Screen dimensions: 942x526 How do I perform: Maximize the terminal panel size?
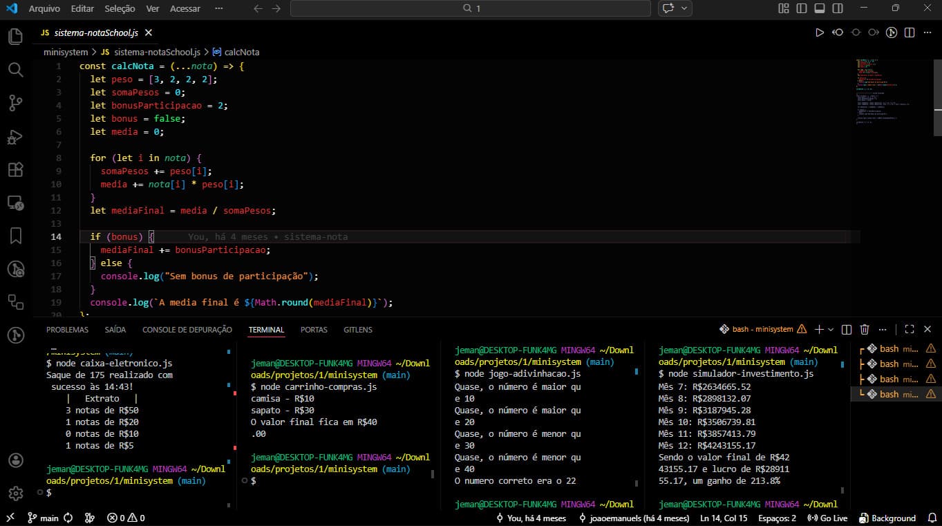click(910, 330)
